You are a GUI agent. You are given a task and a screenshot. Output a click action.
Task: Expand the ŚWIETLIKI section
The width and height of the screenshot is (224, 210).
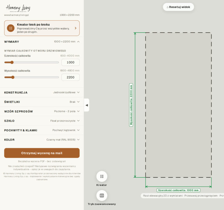[x=42, y=102]
